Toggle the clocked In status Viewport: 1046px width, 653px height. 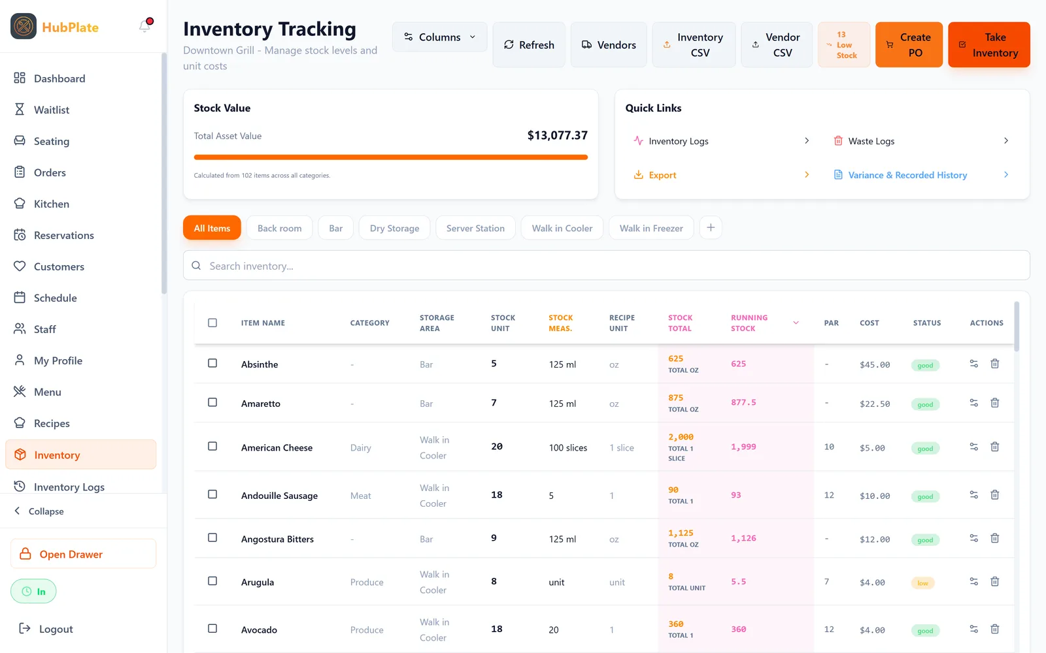pos(33,591)
